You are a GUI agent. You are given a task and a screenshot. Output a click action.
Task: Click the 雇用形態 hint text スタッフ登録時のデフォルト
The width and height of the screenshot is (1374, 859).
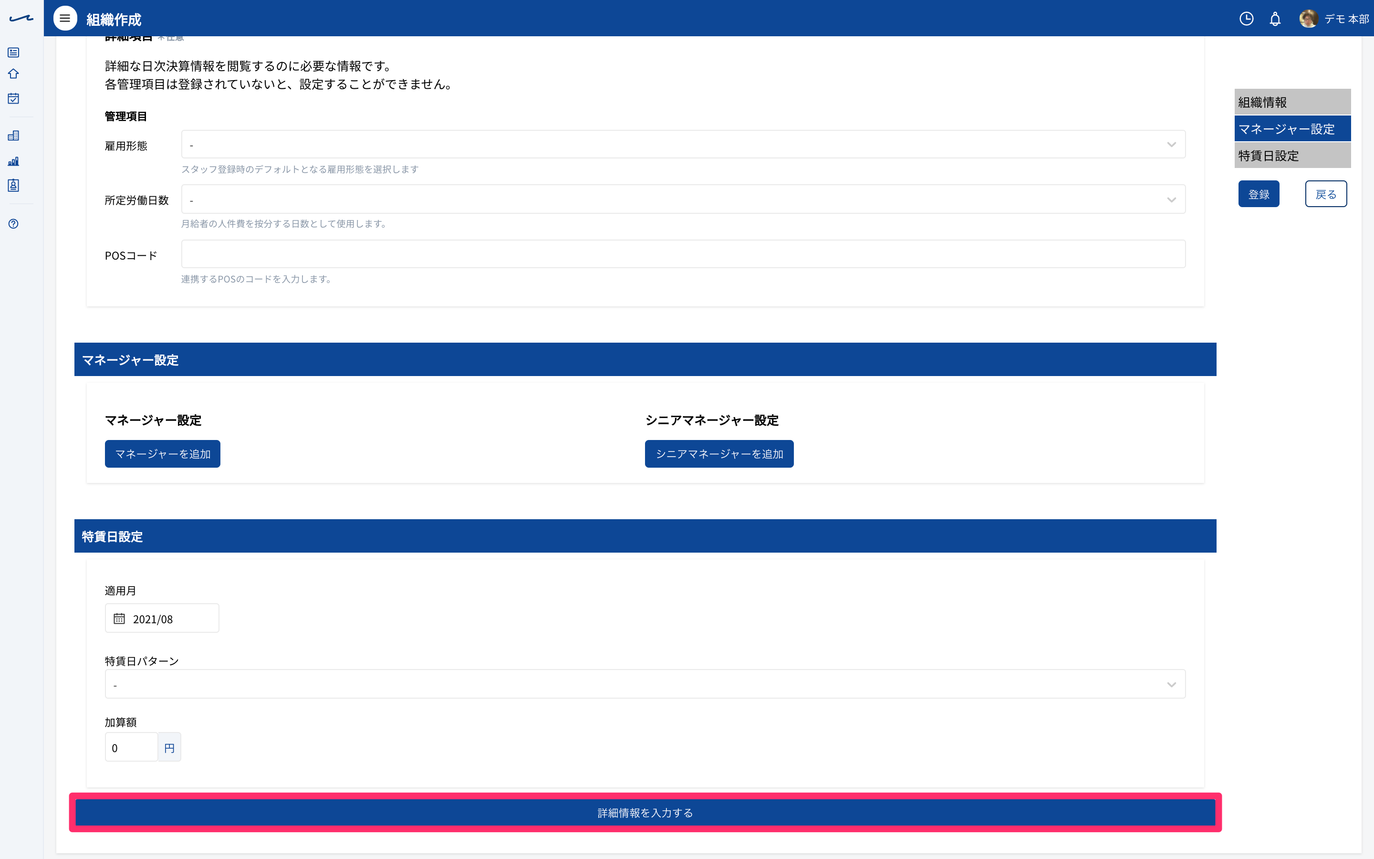[300, 169]
